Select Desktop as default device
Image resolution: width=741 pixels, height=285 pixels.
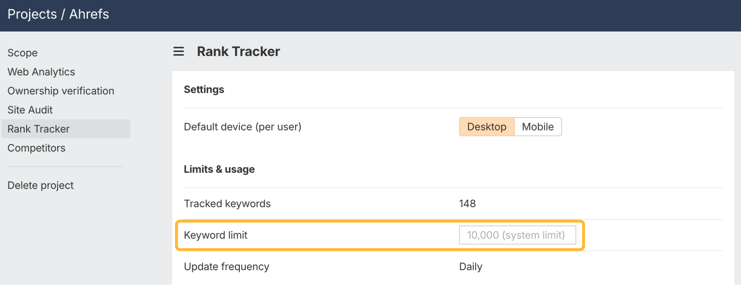[x=486, y=127]
